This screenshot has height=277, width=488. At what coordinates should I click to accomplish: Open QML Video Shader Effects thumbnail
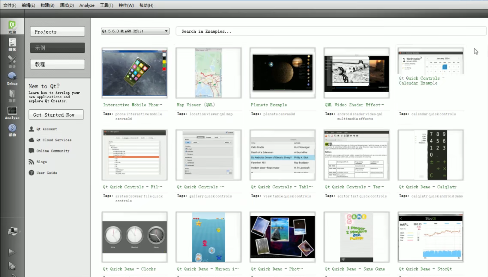356,73
